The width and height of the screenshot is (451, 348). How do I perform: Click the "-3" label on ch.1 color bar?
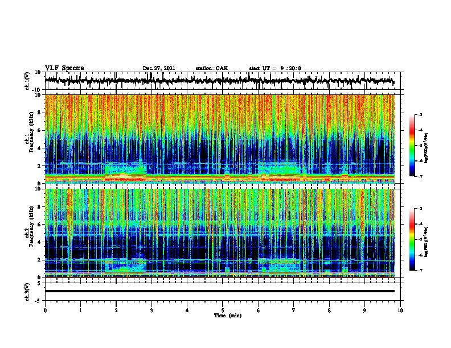pyautogui.click(x=420, y=115)
